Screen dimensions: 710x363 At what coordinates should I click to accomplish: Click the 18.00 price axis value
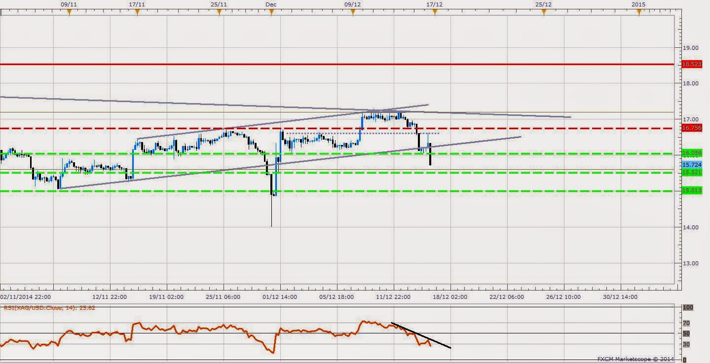point(690,83)
